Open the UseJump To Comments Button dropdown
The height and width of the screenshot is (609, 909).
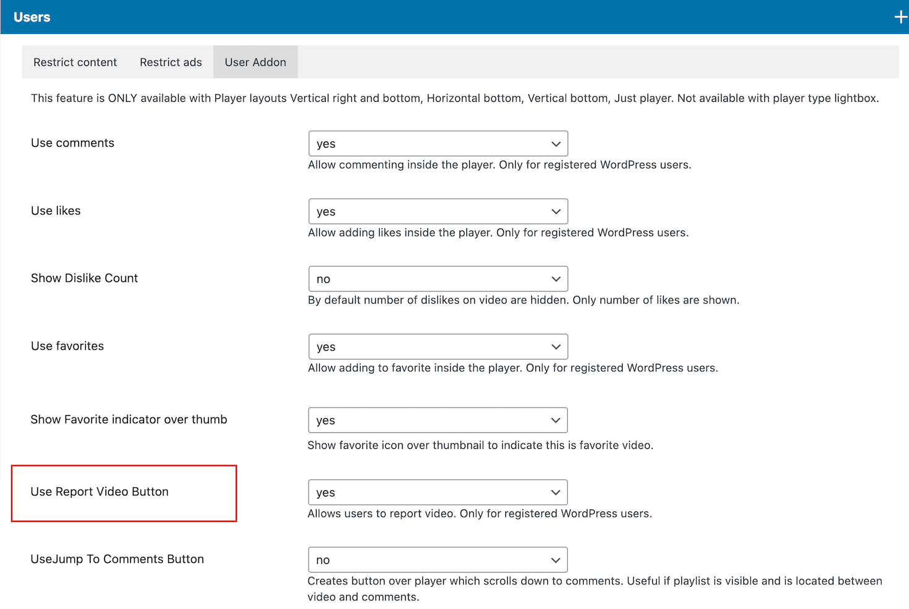[x=438, y=560]
